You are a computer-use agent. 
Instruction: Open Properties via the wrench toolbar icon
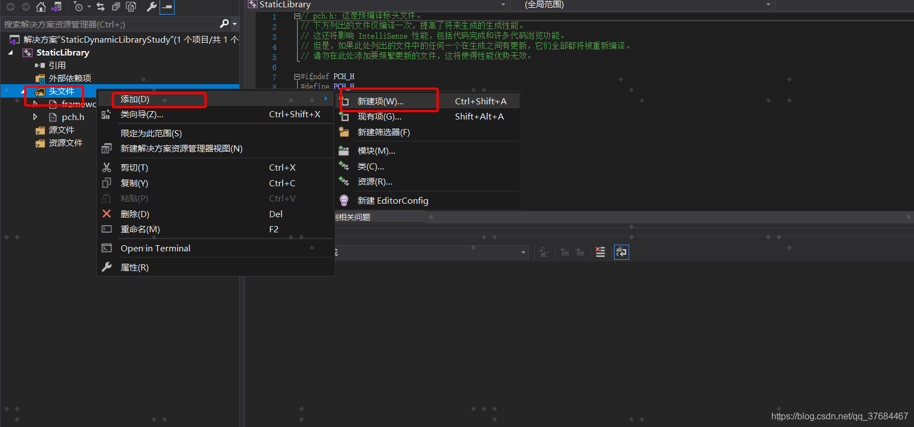(x=152, y=7)
